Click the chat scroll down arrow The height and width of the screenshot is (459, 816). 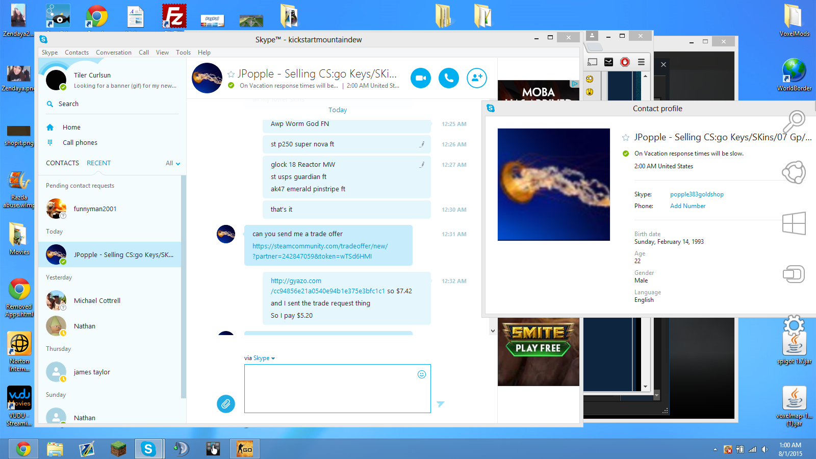pyautogui.click(x=493, y=331)
